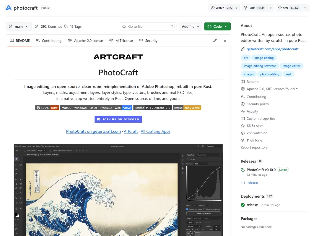
Task: Expand the Add file dropdown
Action: pos(191,27)
